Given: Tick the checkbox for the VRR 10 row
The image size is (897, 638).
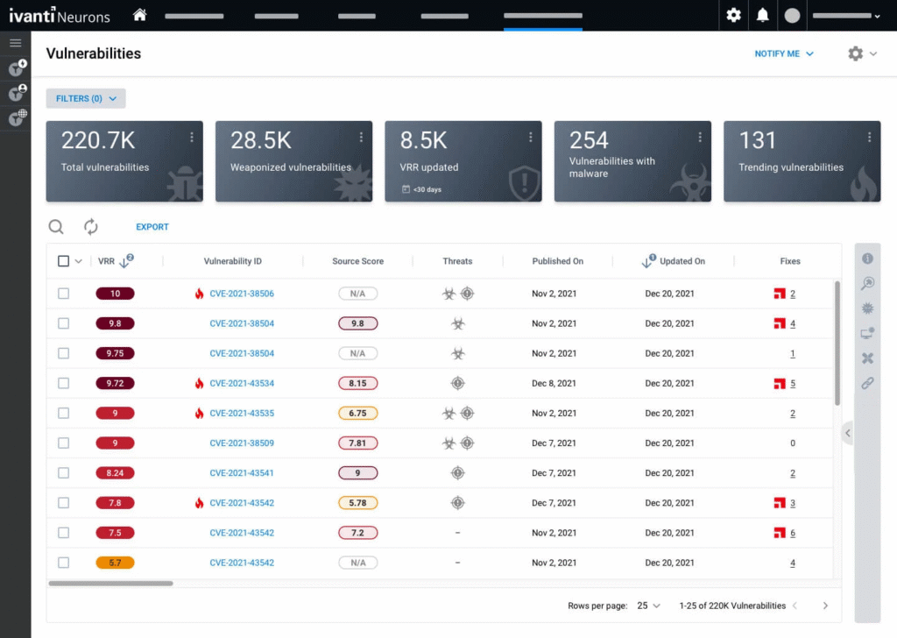Looking at the screenshot, I should pos(63,294).
